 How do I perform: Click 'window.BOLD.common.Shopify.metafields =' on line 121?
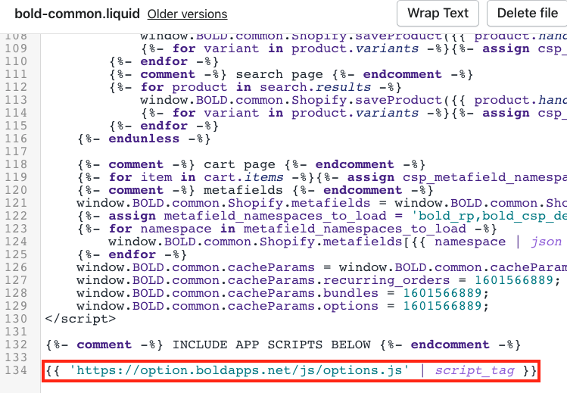point(232,203)
